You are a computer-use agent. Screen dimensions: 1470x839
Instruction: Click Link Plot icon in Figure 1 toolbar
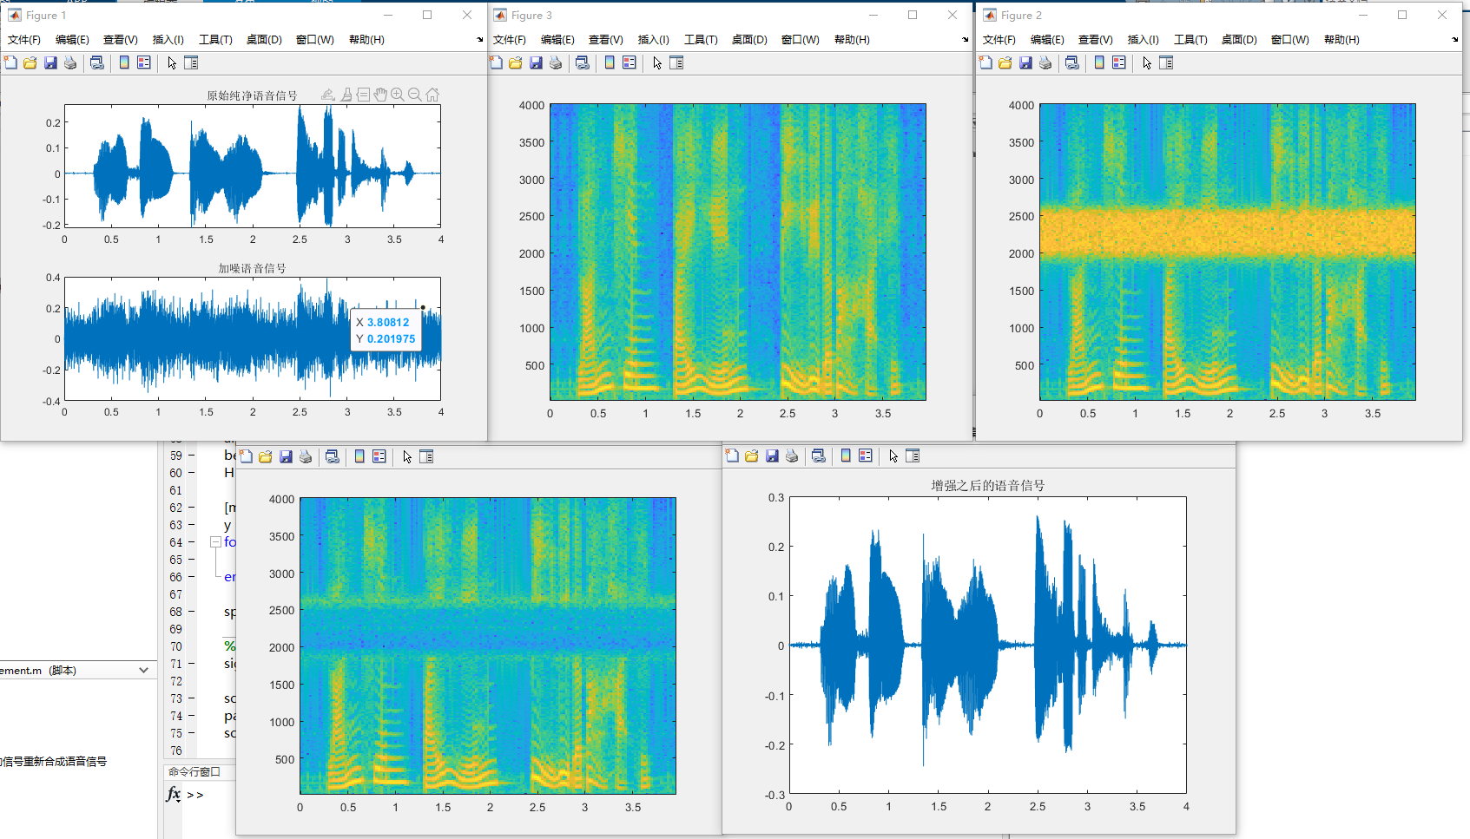97,62
